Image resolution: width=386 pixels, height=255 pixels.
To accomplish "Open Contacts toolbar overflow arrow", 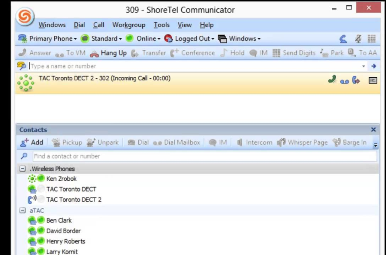I will pyautogui.click(x=376, y=145).
